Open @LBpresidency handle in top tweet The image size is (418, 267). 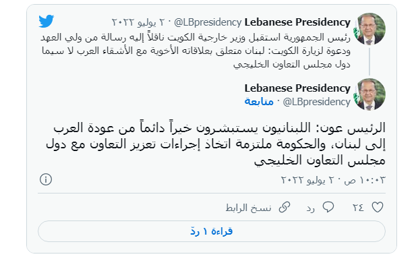pyautogui.click(x=208, y=22)
